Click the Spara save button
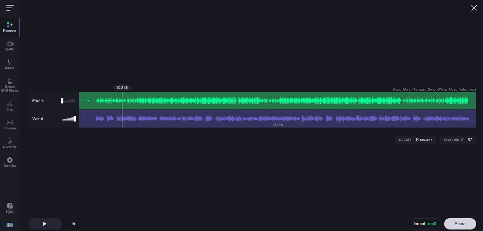Image resolution: width=483 pixels, height=231 pixels. [x=460, y=224]
